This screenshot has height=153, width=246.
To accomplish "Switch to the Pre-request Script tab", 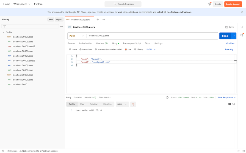I will click(x=132, y=43).
